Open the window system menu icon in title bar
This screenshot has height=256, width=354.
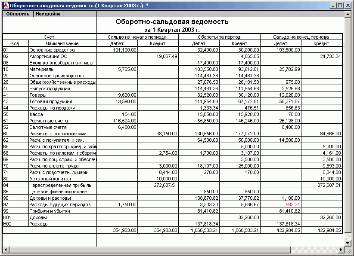tap(6, 6)
